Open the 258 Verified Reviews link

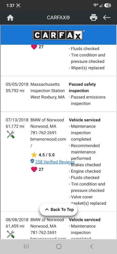pos(55,162)
